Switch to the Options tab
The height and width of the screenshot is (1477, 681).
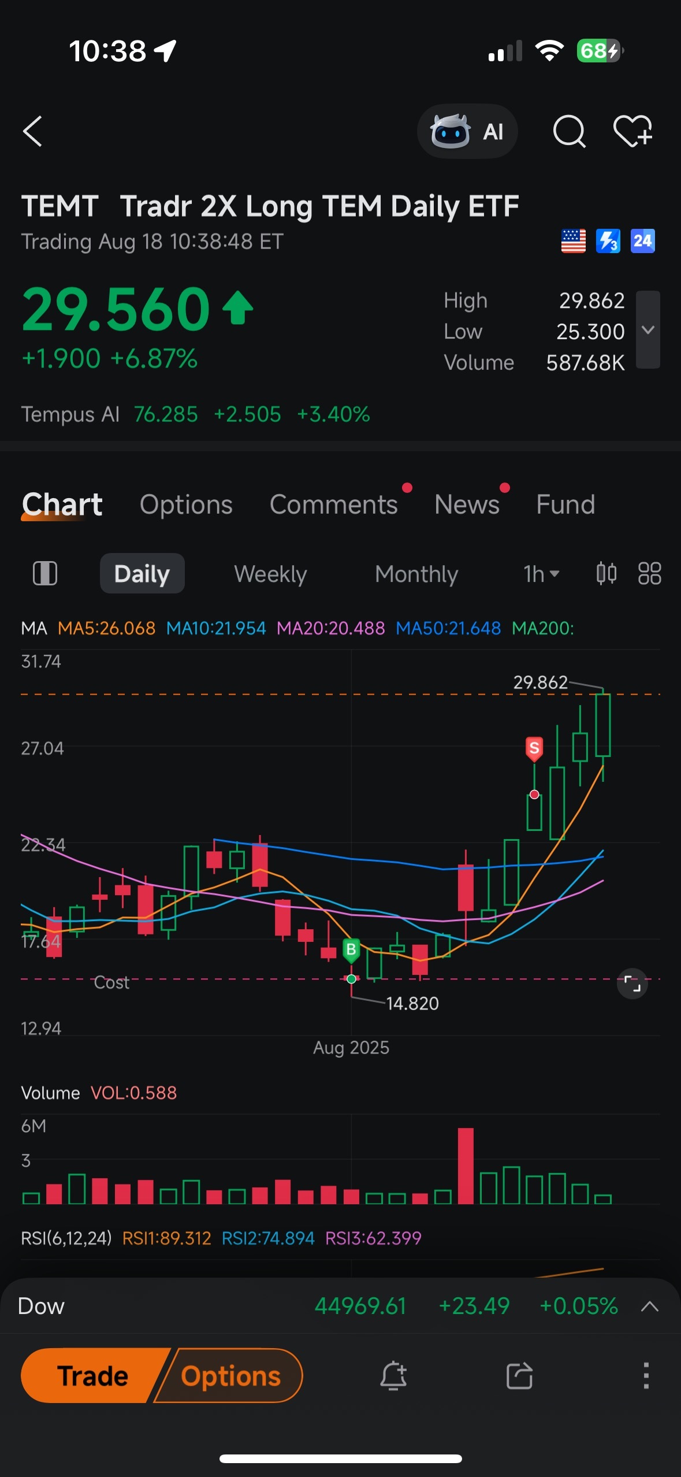click(186, 504)
